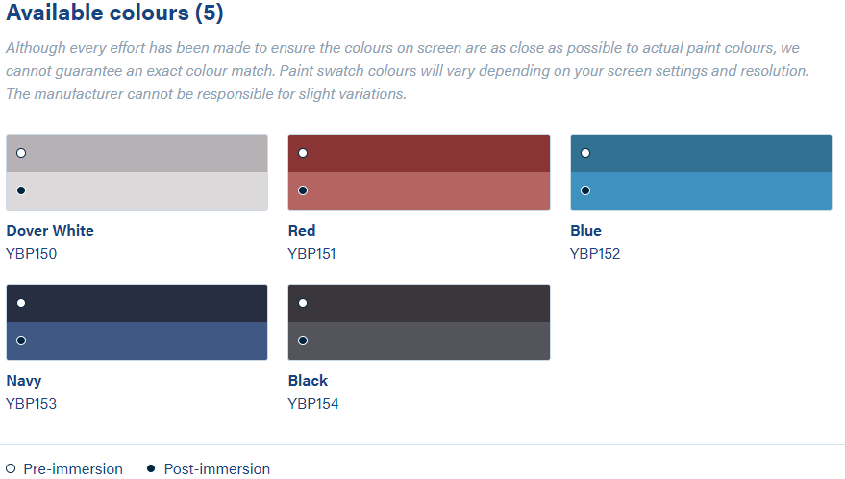The width and height of the screenshot is (845, 479).
Task: Click the Black post-immersion swatch
Action: 418,340
